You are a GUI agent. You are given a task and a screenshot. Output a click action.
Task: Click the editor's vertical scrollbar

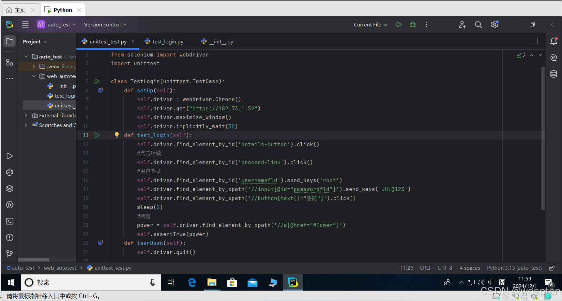pos(543,137)
